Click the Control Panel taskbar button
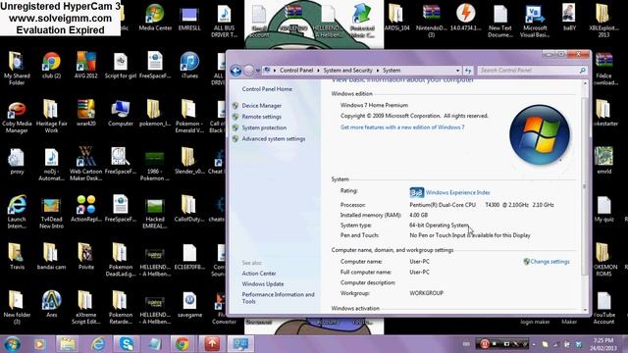 coord(240,344)
